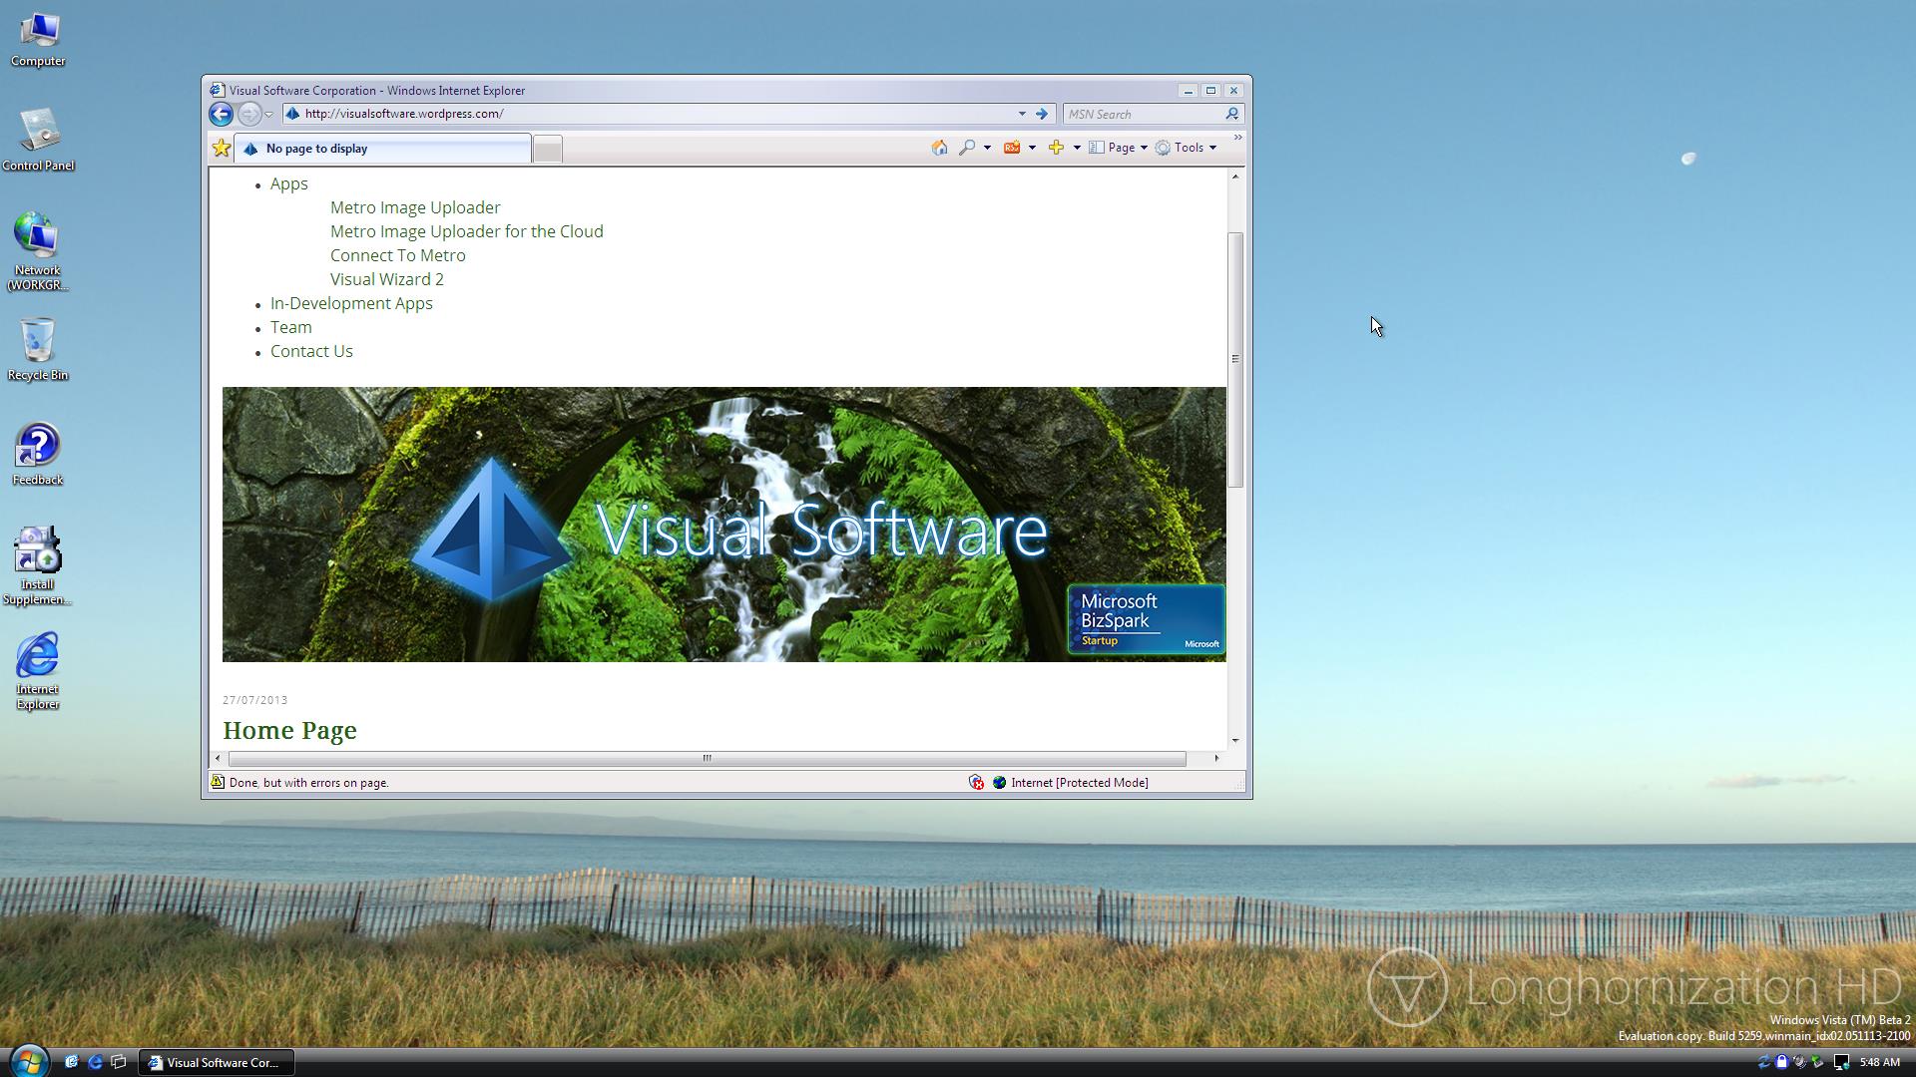Screen dimensions: 1916x1077
Task: Click the Windows Start orb
Action: (28, 1061)
